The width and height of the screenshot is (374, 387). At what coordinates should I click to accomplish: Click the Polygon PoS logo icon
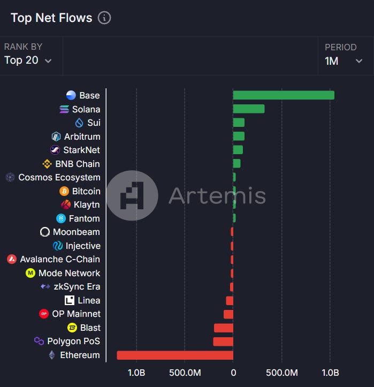click(x=39, y=341)
